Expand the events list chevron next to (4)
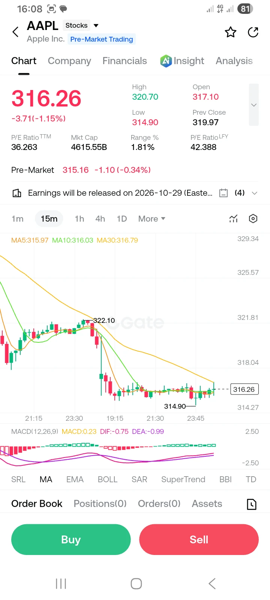The image size is (270, 600). [255, 193]
